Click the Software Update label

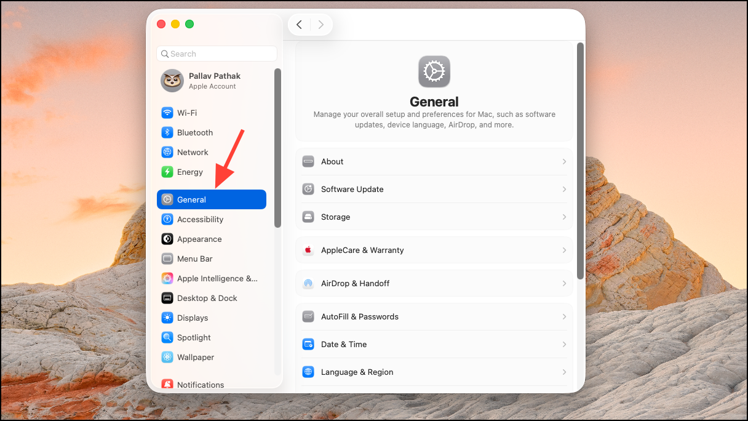coord(352,189)
